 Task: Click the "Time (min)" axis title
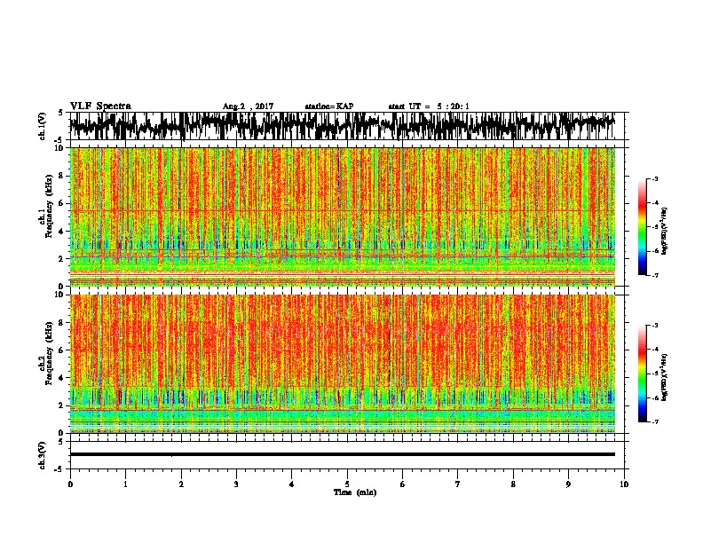point(355,492)
